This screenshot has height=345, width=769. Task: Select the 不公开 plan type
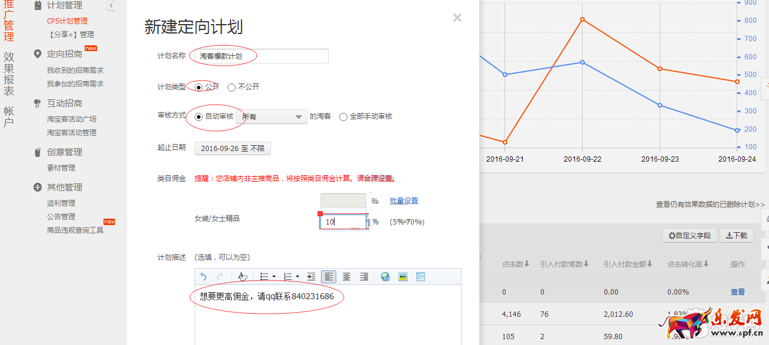(x=232, y=88)
